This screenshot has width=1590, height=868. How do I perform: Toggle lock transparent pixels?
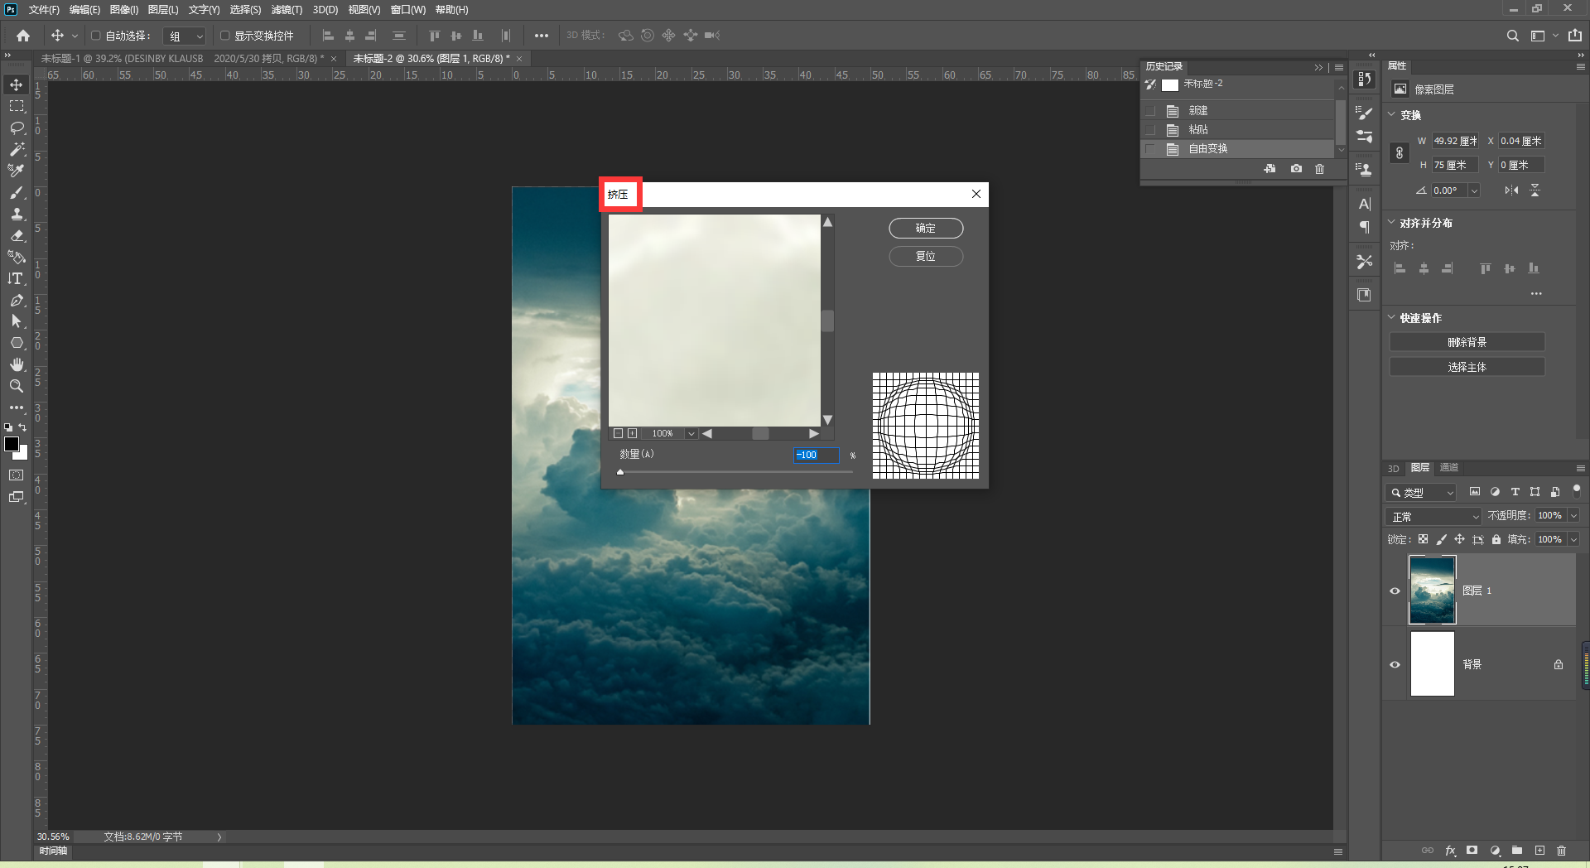coord(1423,539)
